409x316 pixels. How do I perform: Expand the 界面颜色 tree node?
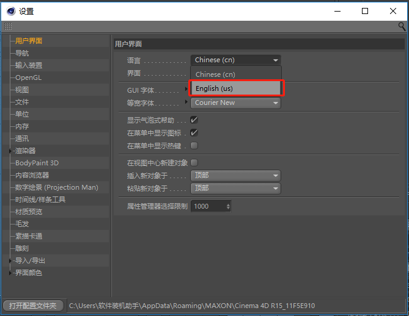coord(10,273)
